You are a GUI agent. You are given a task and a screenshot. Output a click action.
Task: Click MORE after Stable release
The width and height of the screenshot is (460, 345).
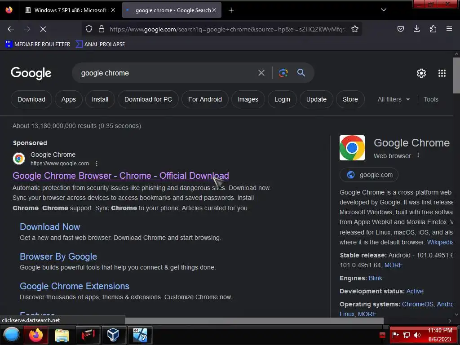(394, 265)
